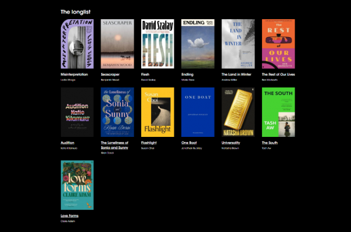Select author name Maria Reva
Screen dimensions: 351x232
(x=188, y=80)
